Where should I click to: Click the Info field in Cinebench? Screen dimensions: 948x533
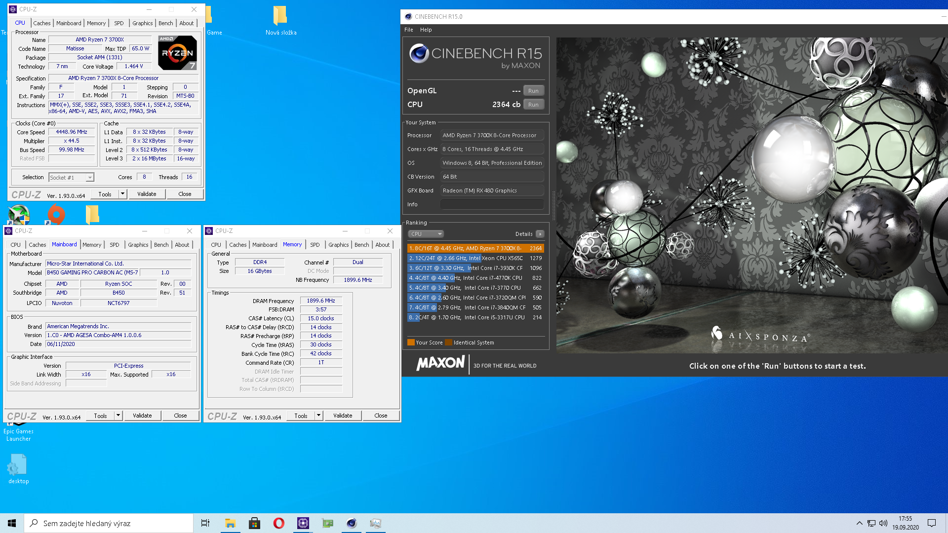[x=492, y=204]
